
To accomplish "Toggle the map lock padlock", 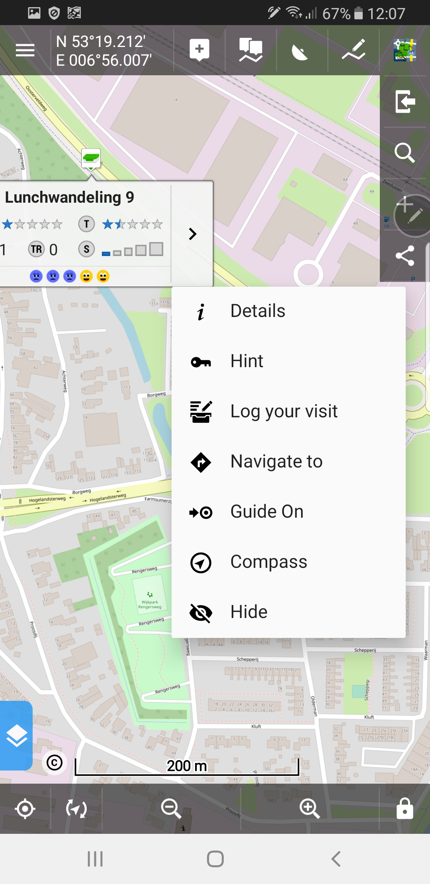I will [405, 809].
